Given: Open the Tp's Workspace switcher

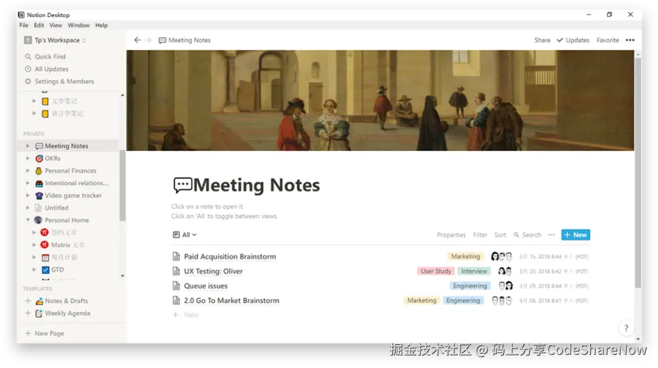Looking at the screenshot, I should [55, 40].
